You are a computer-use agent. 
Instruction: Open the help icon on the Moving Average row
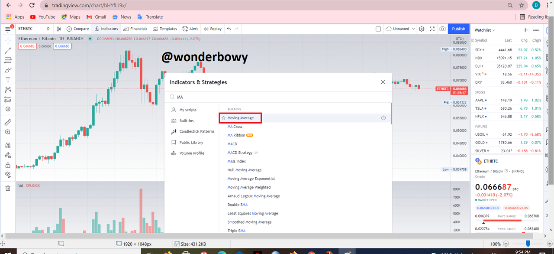click(383, 118)
